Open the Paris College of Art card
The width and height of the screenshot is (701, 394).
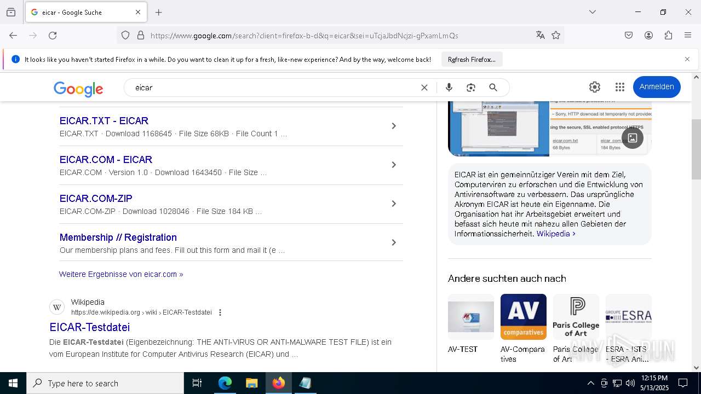click(x=576, y=328)
